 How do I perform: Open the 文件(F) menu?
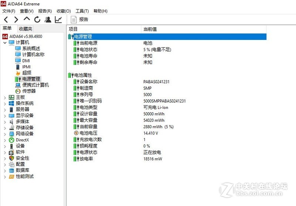click(9, 11)
